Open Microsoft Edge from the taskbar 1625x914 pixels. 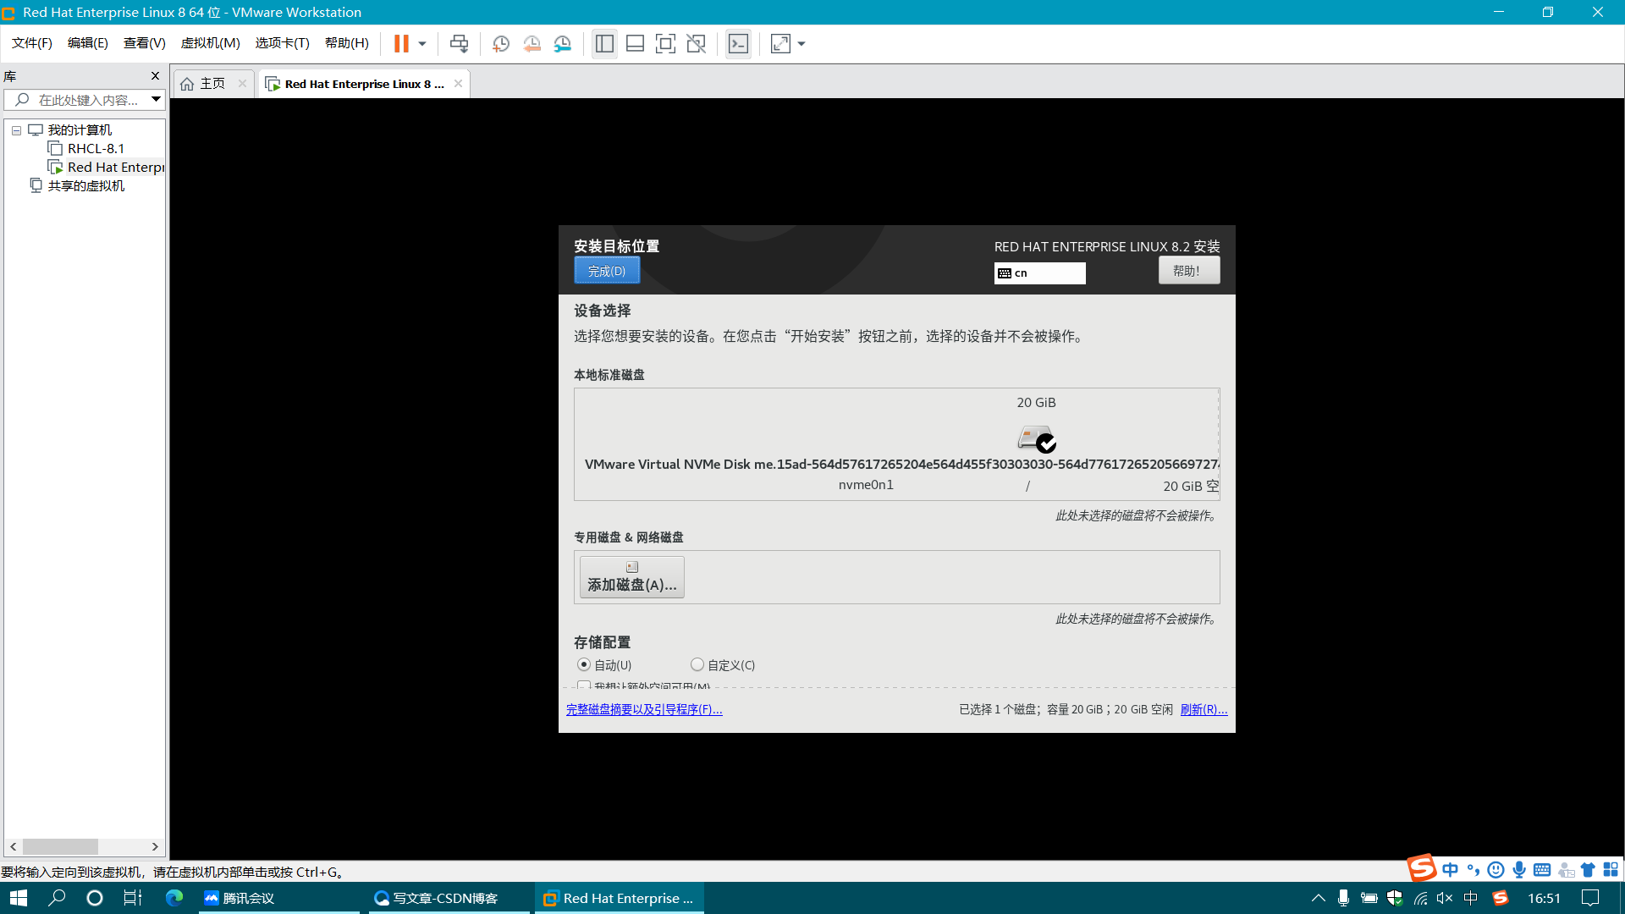click(174, 898)
